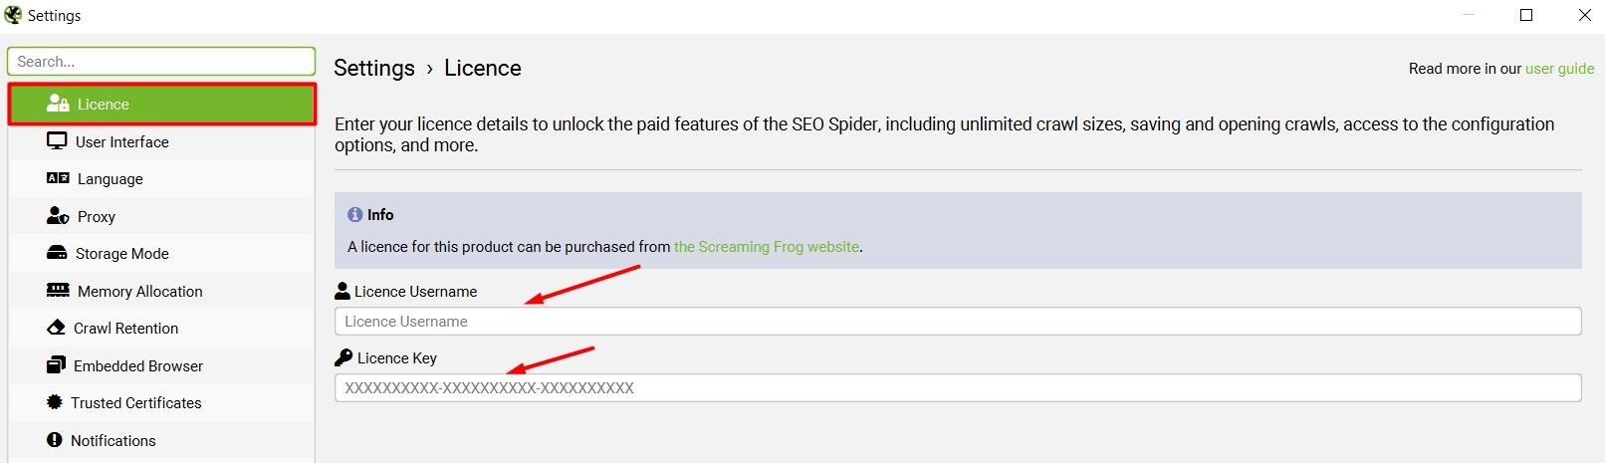Maximize the Settings window
The width and height of the screenshot is (1605, 463).
point(1526,15)
